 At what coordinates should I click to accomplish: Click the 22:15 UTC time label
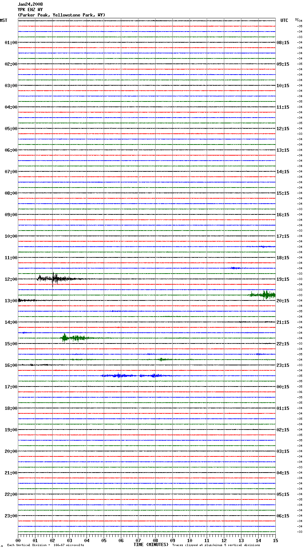coord(283,344)
